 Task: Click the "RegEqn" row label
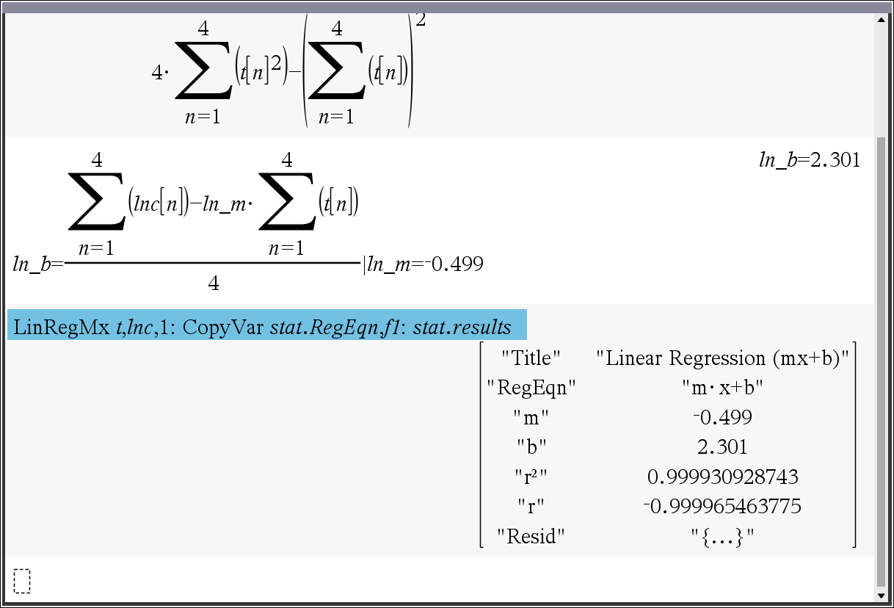tap(531, 388)
